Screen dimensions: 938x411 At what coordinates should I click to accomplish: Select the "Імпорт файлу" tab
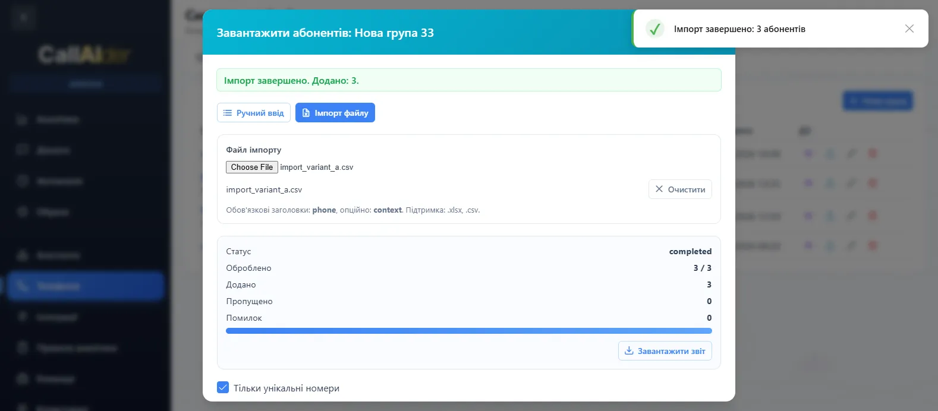(335, 113)
